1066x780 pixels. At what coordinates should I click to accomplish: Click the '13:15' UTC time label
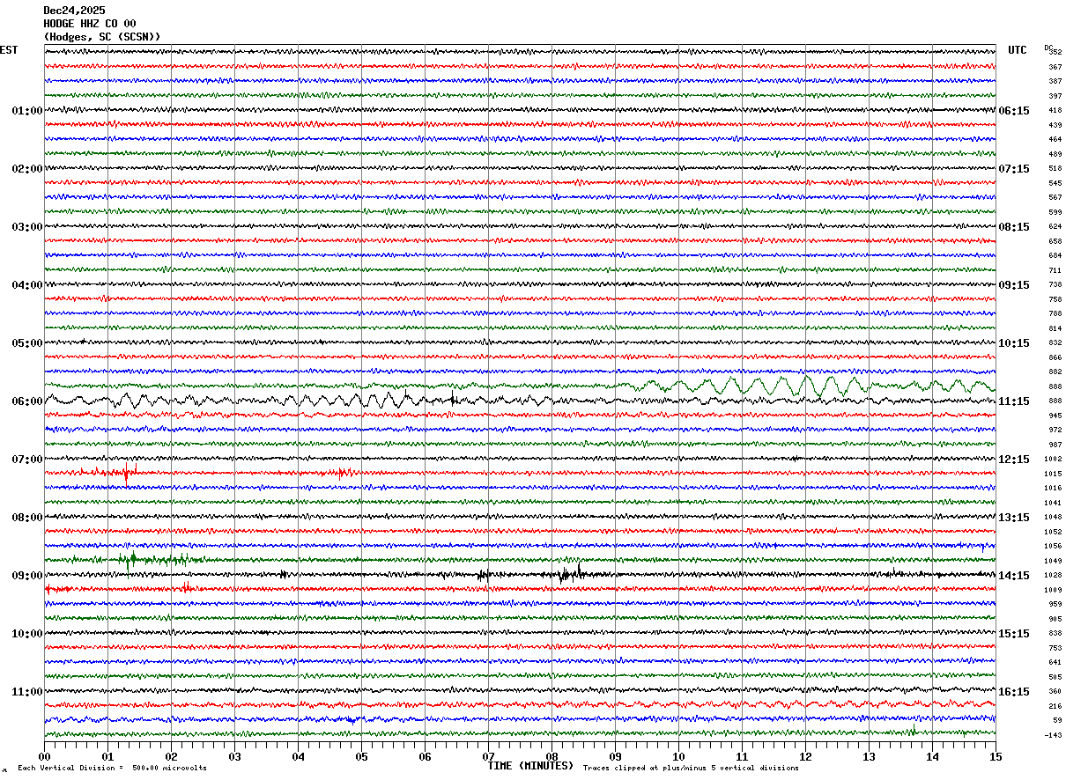pyautogui.click(x=1014, y=518)
